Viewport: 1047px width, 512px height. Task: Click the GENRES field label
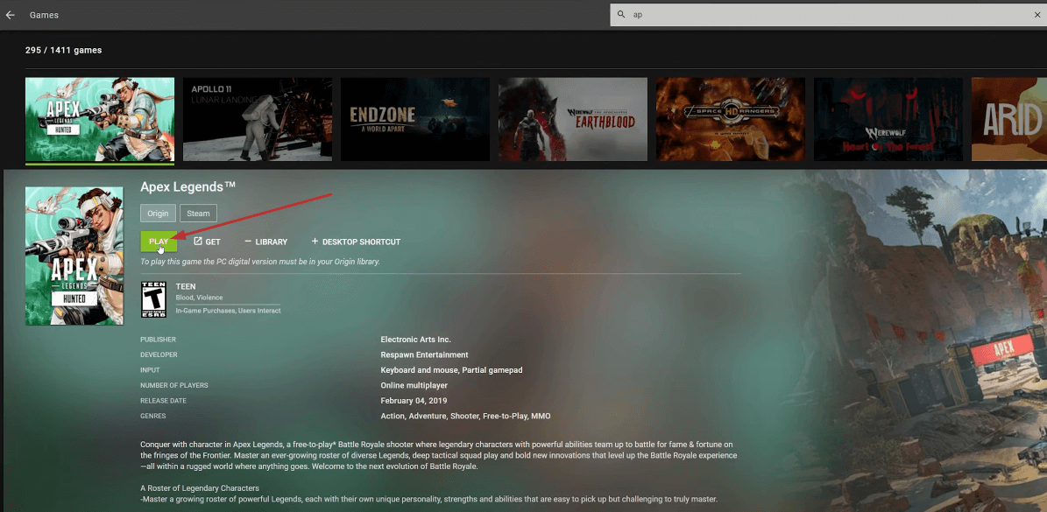(153, 416)
